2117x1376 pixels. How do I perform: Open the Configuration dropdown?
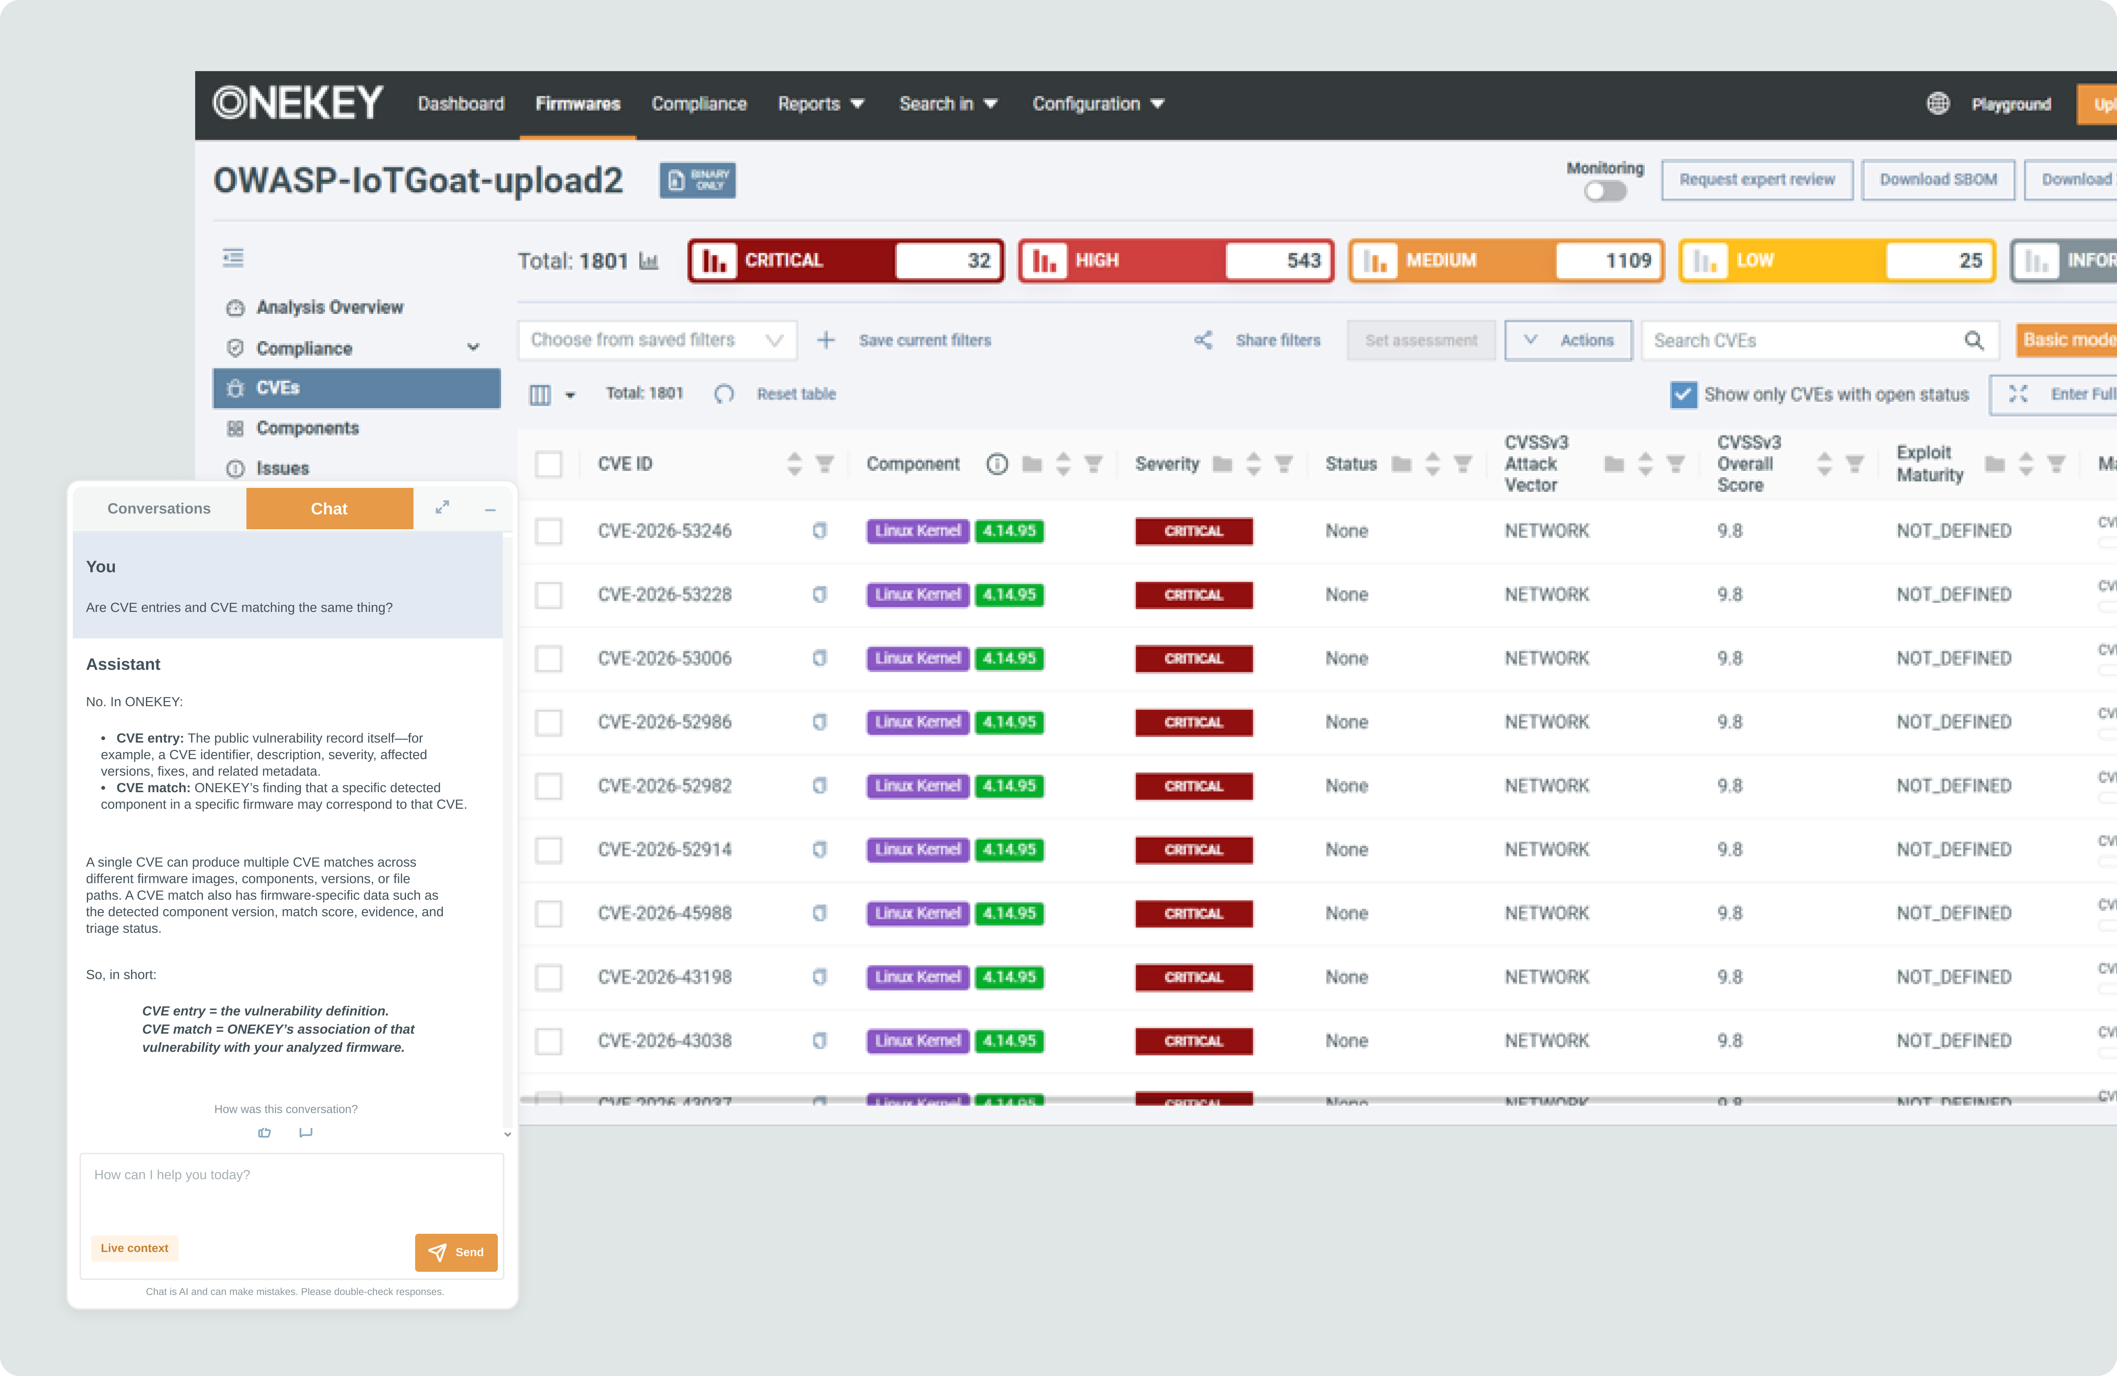tap(1099, 104)
